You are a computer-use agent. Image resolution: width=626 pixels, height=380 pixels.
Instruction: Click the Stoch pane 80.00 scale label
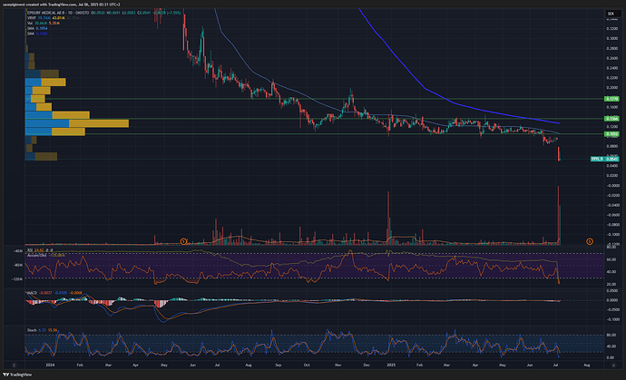[611, 336]
